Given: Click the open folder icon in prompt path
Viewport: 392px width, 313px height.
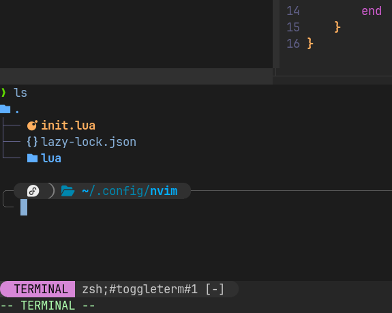Looking at the screenshot, I should 67,191.
